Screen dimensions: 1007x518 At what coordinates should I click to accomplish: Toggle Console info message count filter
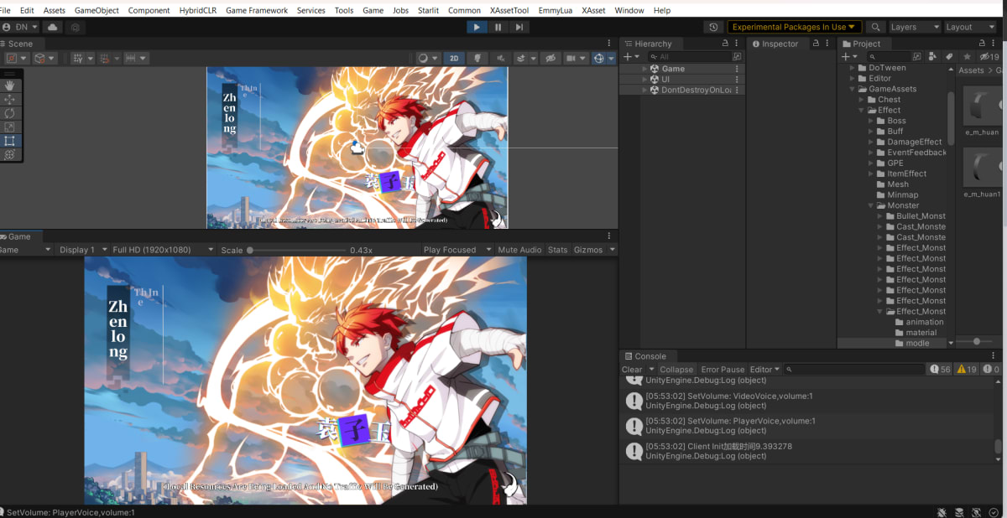click(x=940, y=369)
